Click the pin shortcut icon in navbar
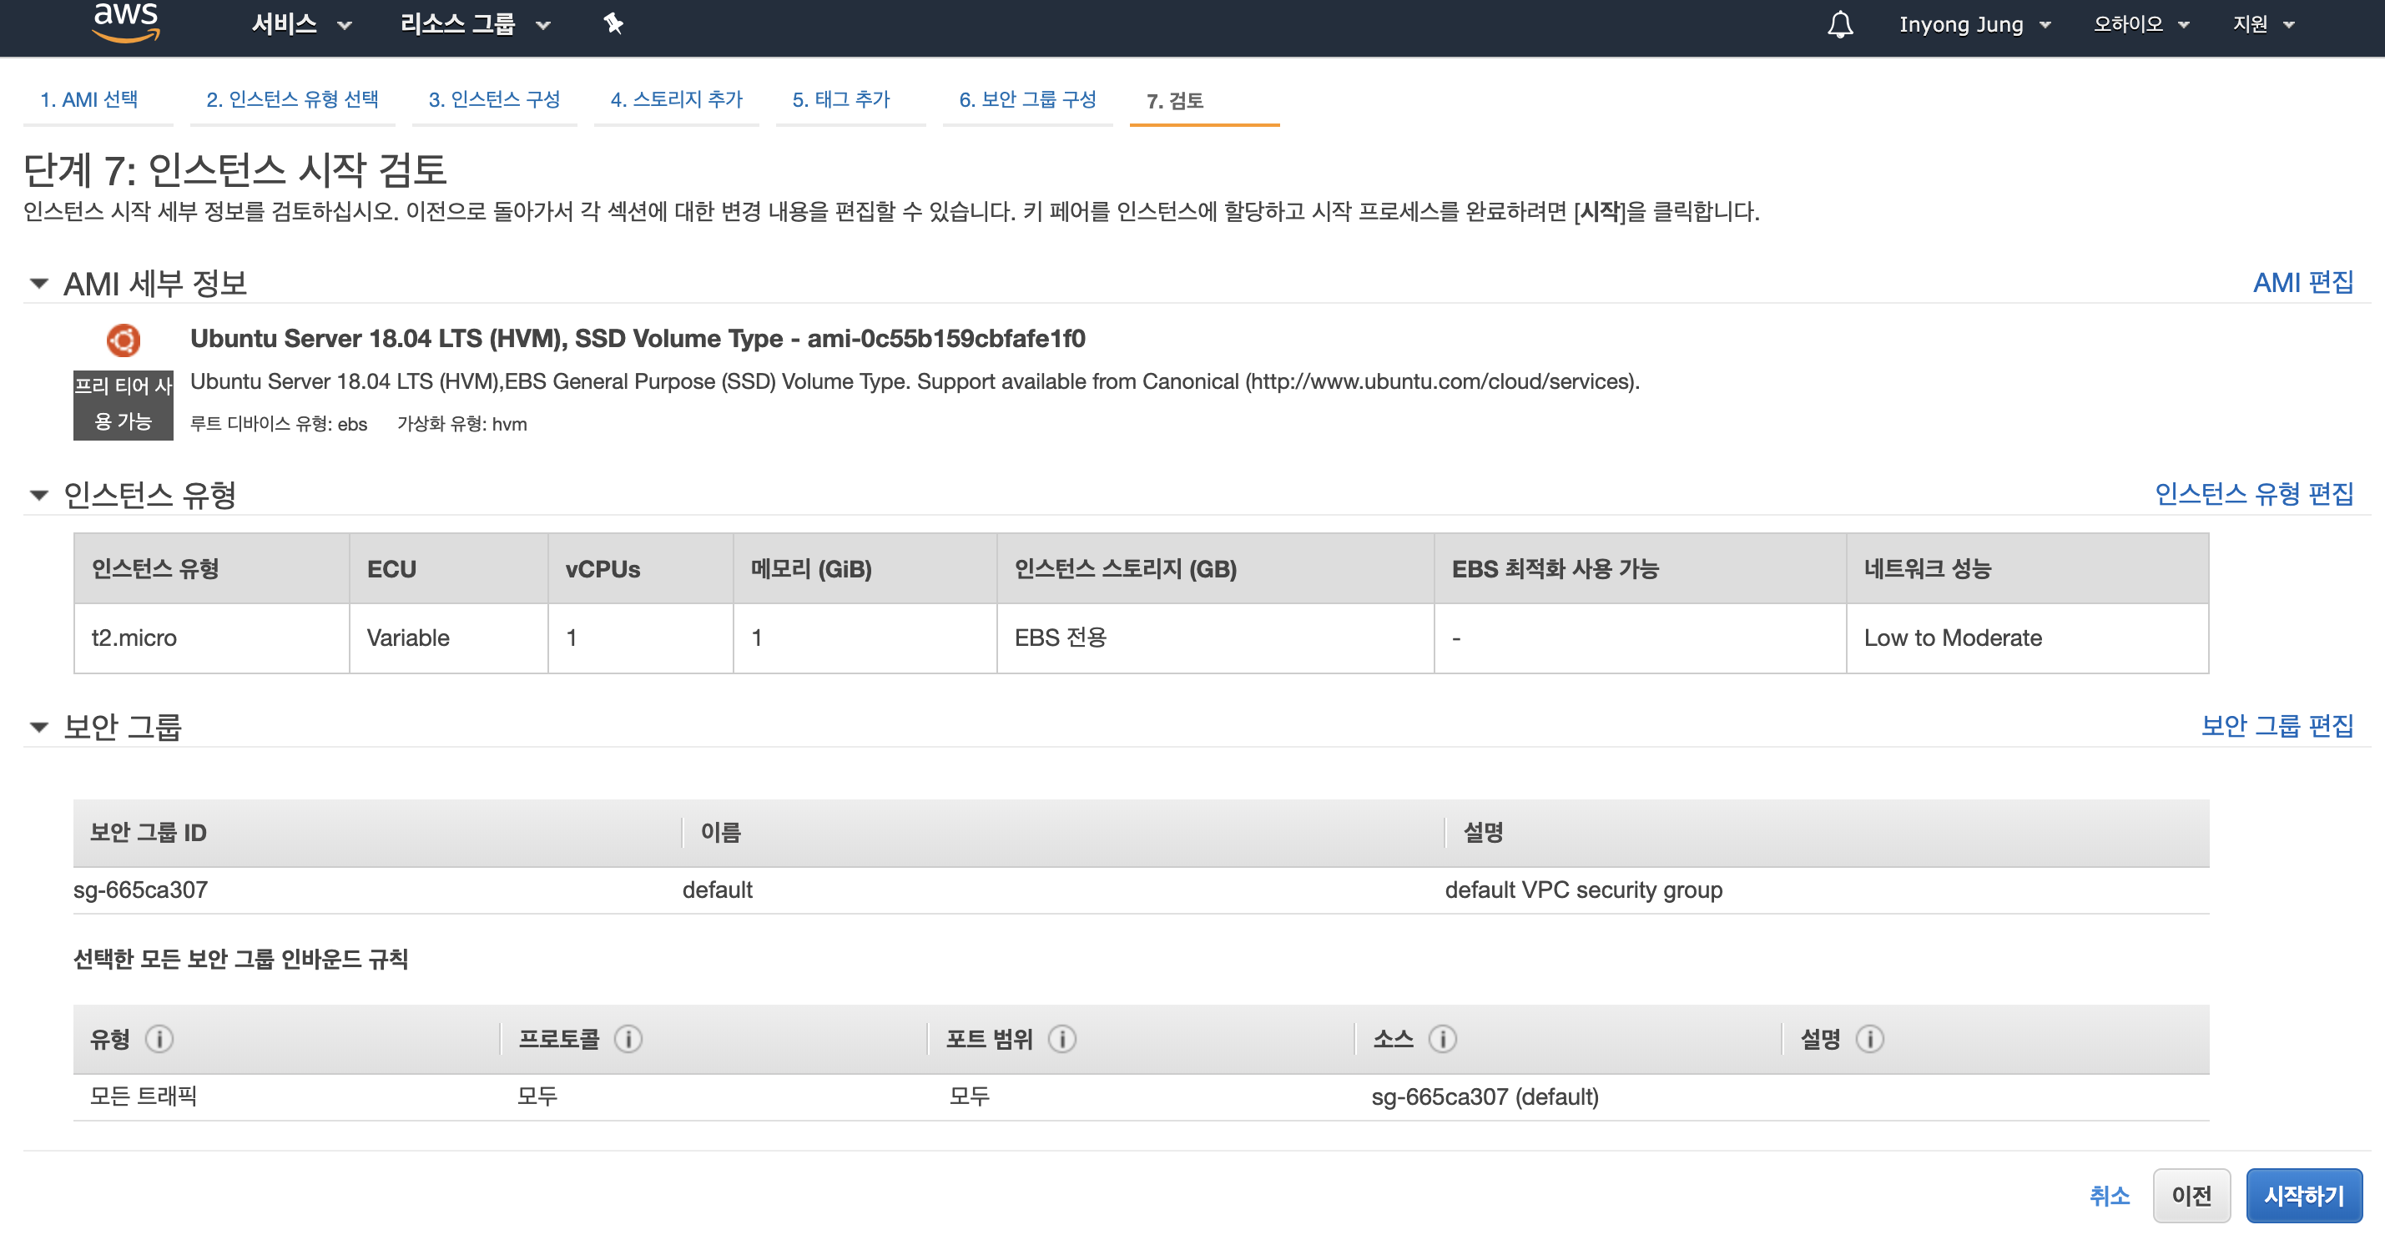The height and width of the screenshot is (1240, 2385). [x=613, y=24]
